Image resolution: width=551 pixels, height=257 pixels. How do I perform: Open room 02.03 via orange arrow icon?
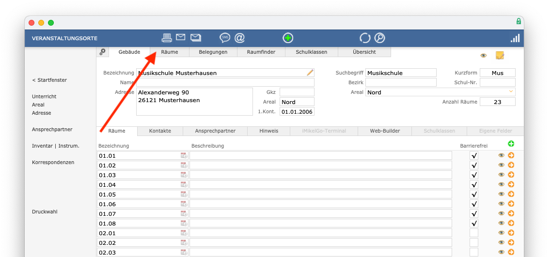(x=511, y=252)
